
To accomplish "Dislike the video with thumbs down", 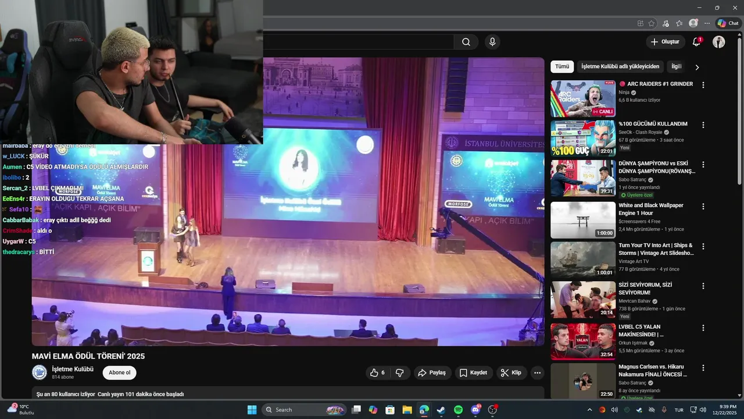I will (x=400, y=372).
